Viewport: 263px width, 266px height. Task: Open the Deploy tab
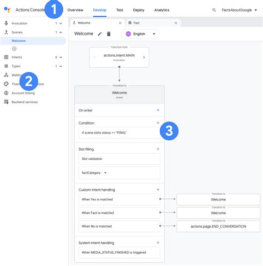click(x=139, y=10)
